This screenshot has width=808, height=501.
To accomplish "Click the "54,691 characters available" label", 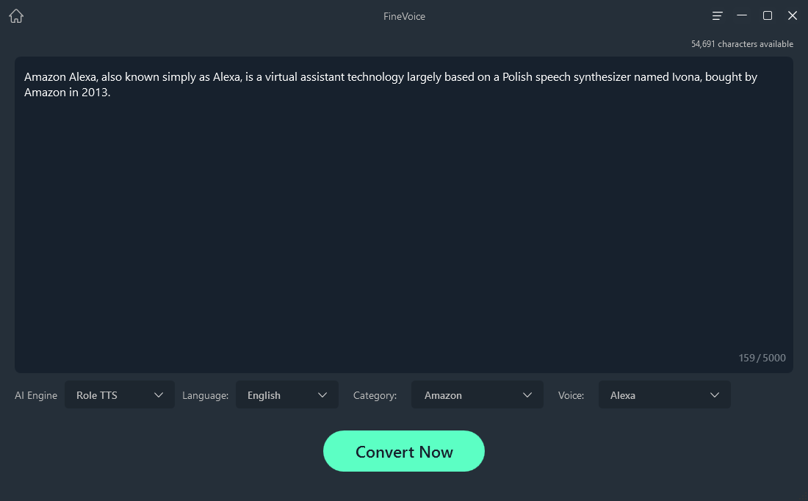I will click(742, 44).
